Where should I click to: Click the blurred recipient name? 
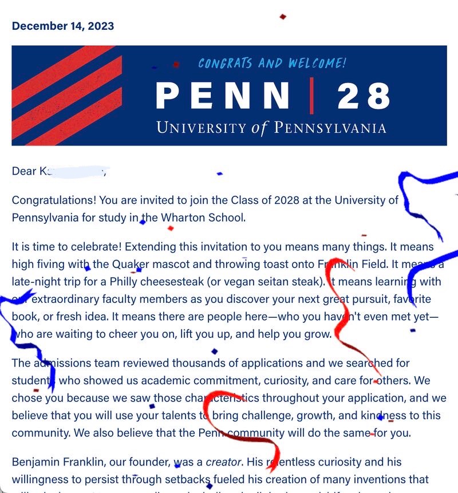pyautogui.click(x=74, y=171)
